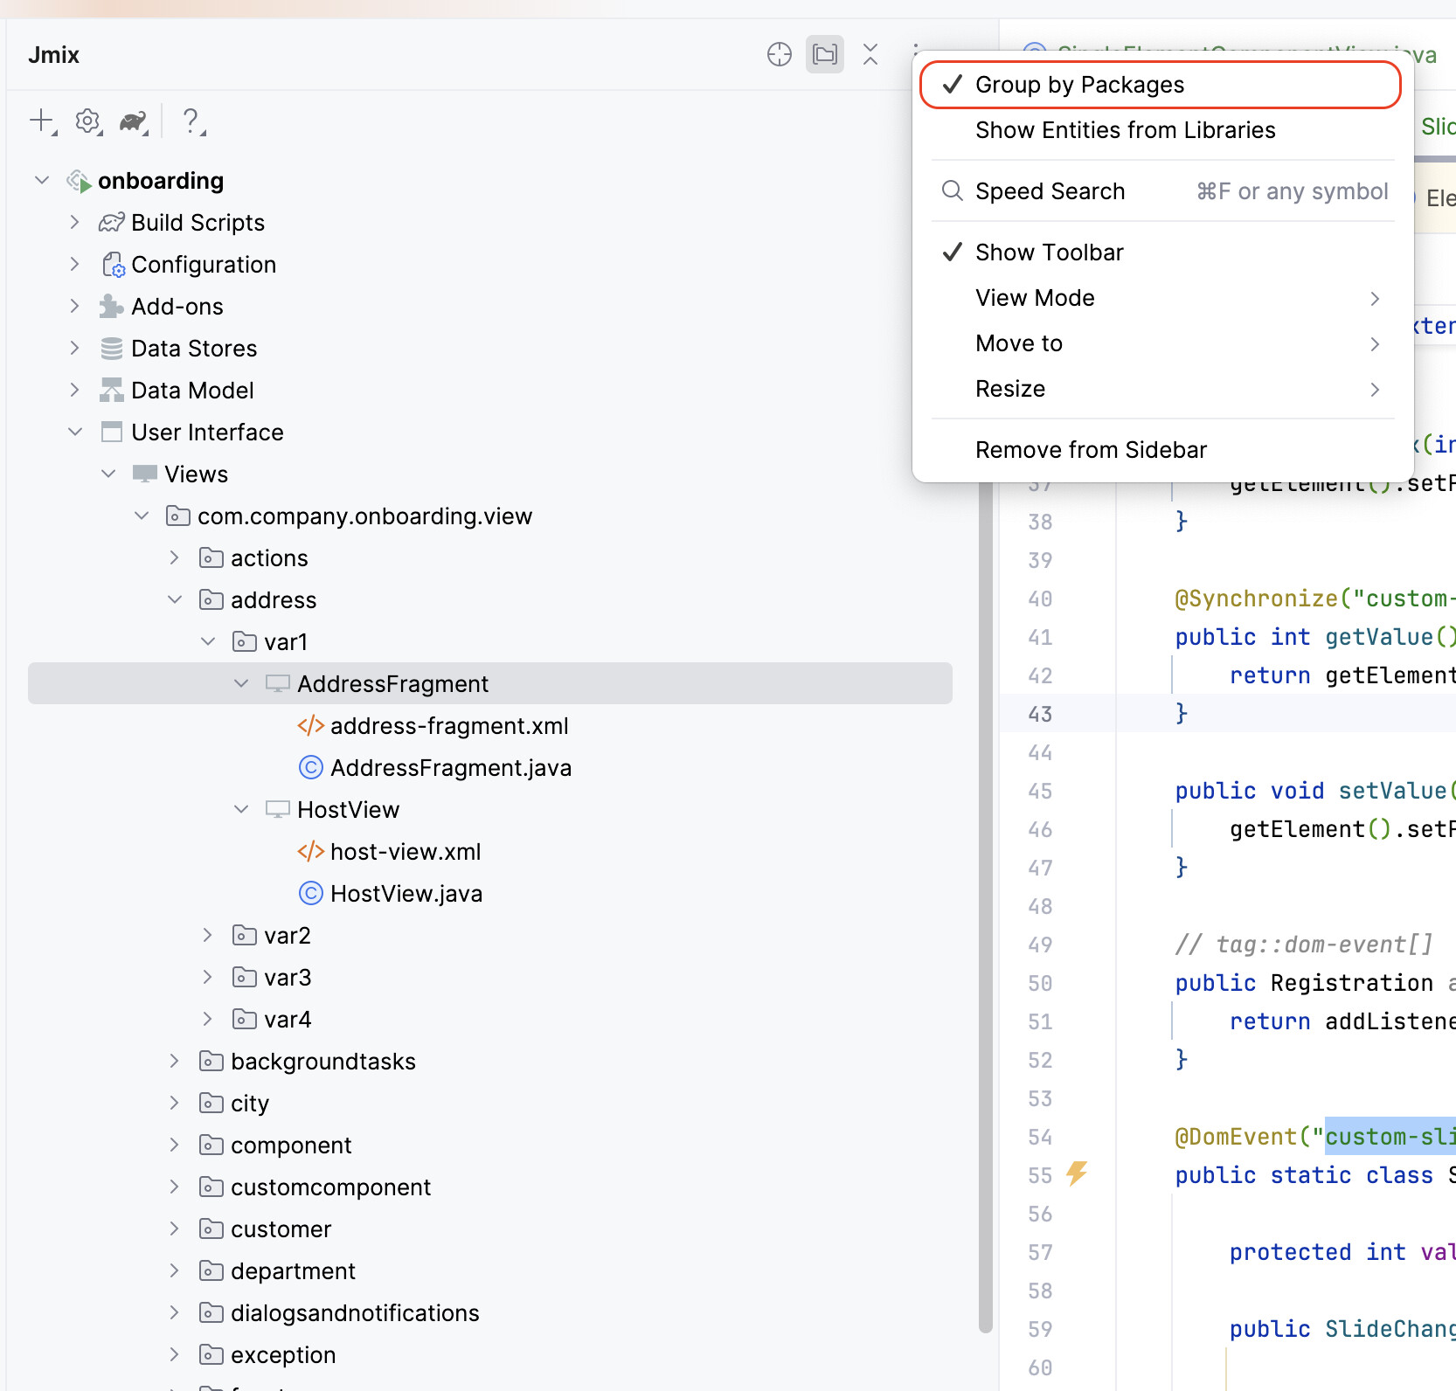Screen dimensions: 1456x1391
Task: Select the var2 package row
Action: pyautogui.click(x=490, y=936)
